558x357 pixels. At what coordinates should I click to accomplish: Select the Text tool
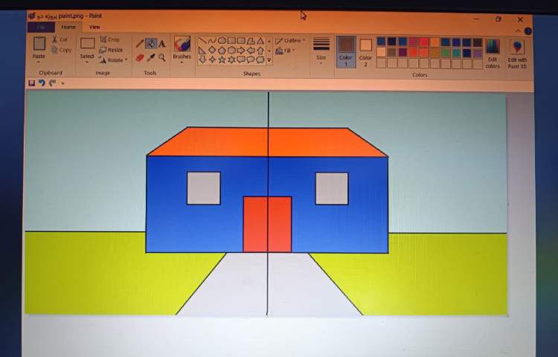tap(162, 44)
